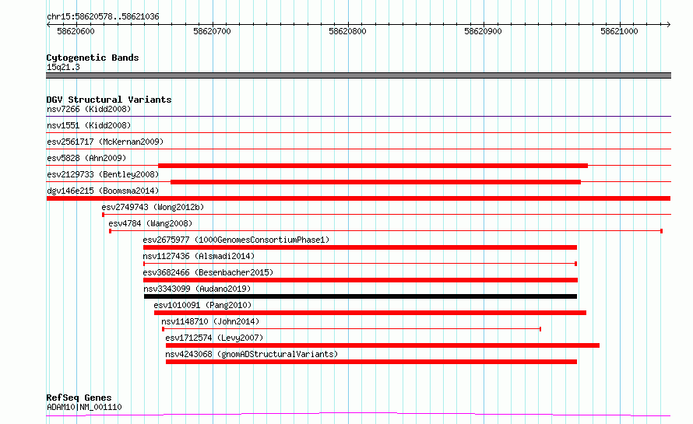
Task: Select nsv1148710 (John2014) label
Action: coord(210,321)
